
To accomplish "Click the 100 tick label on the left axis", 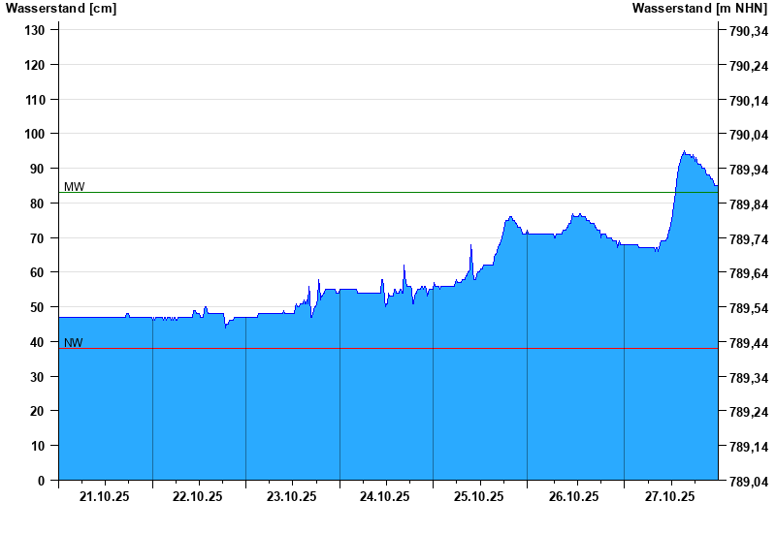I will pyautogui.click(x=35, y=134).
